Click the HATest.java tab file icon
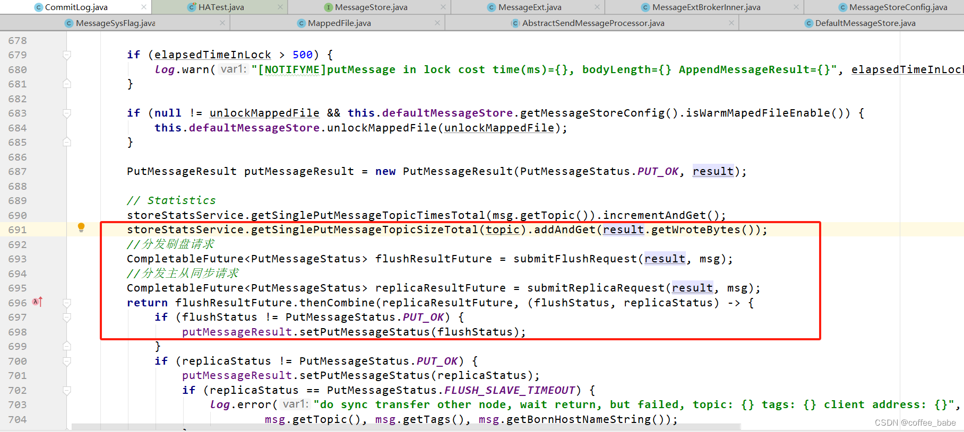This screenshot has width=964, height=432. pos(192,7)
